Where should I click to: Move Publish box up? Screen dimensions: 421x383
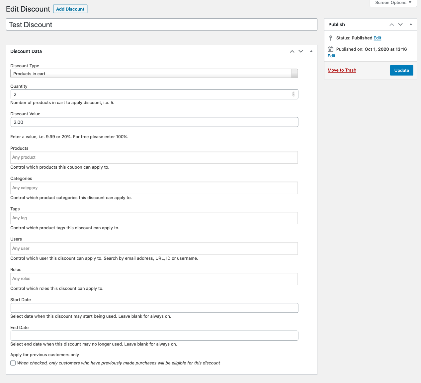(392, 25)
